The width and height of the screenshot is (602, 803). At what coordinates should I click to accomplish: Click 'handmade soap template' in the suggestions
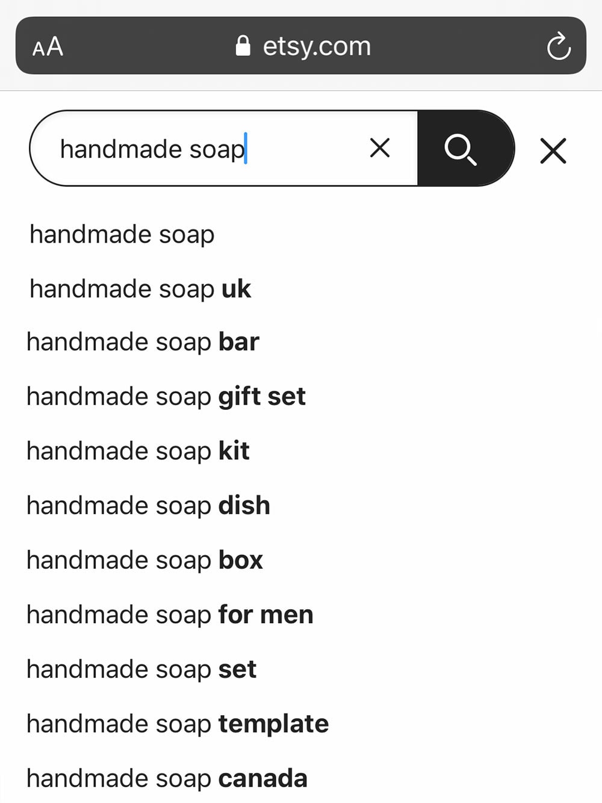click(x=176, y=724)
